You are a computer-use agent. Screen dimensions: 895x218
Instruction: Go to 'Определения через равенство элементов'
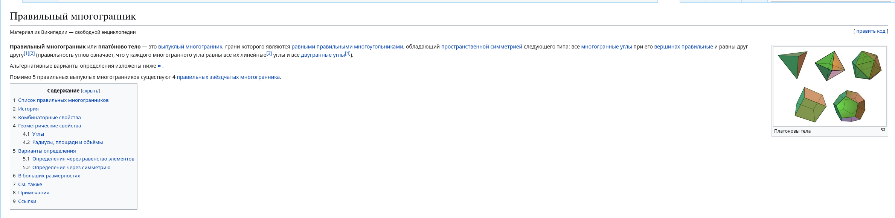pyautogui.click(x=83, y=159)
